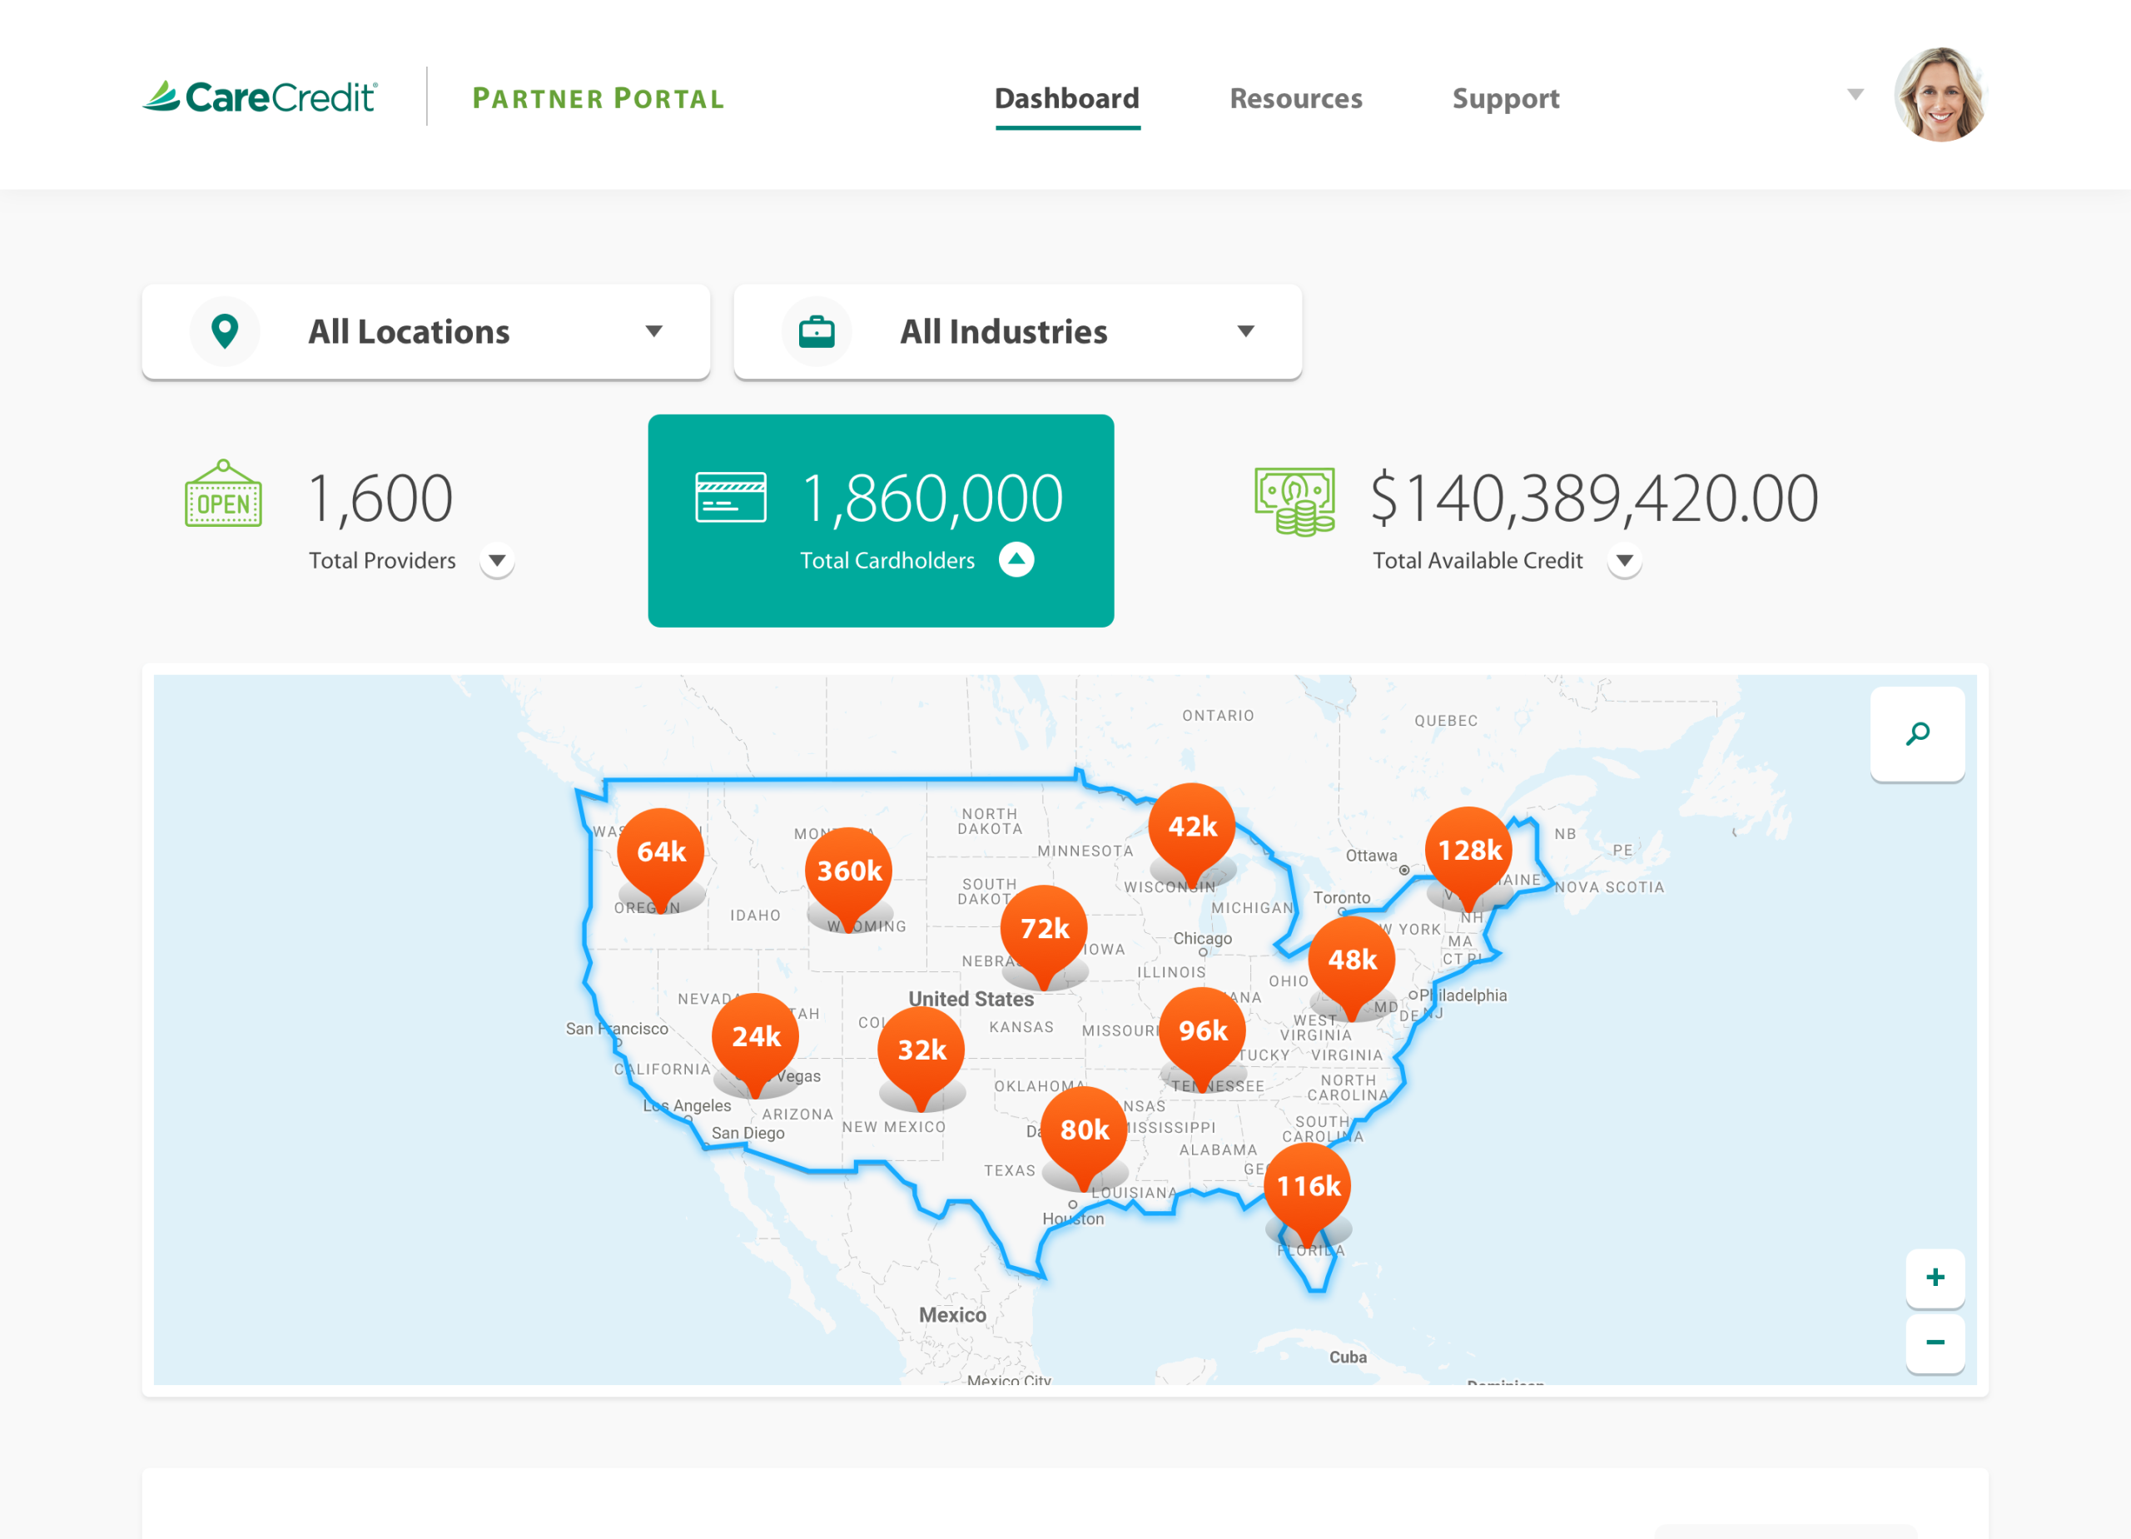Go to the Support tab
The height and width of the screenshot is (1539, 2131).
pyautogui.click(x=1505, y=99)
